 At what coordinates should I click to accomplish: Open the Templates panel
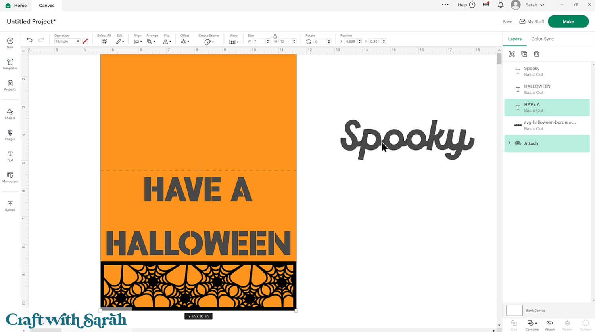click(10, 64)
